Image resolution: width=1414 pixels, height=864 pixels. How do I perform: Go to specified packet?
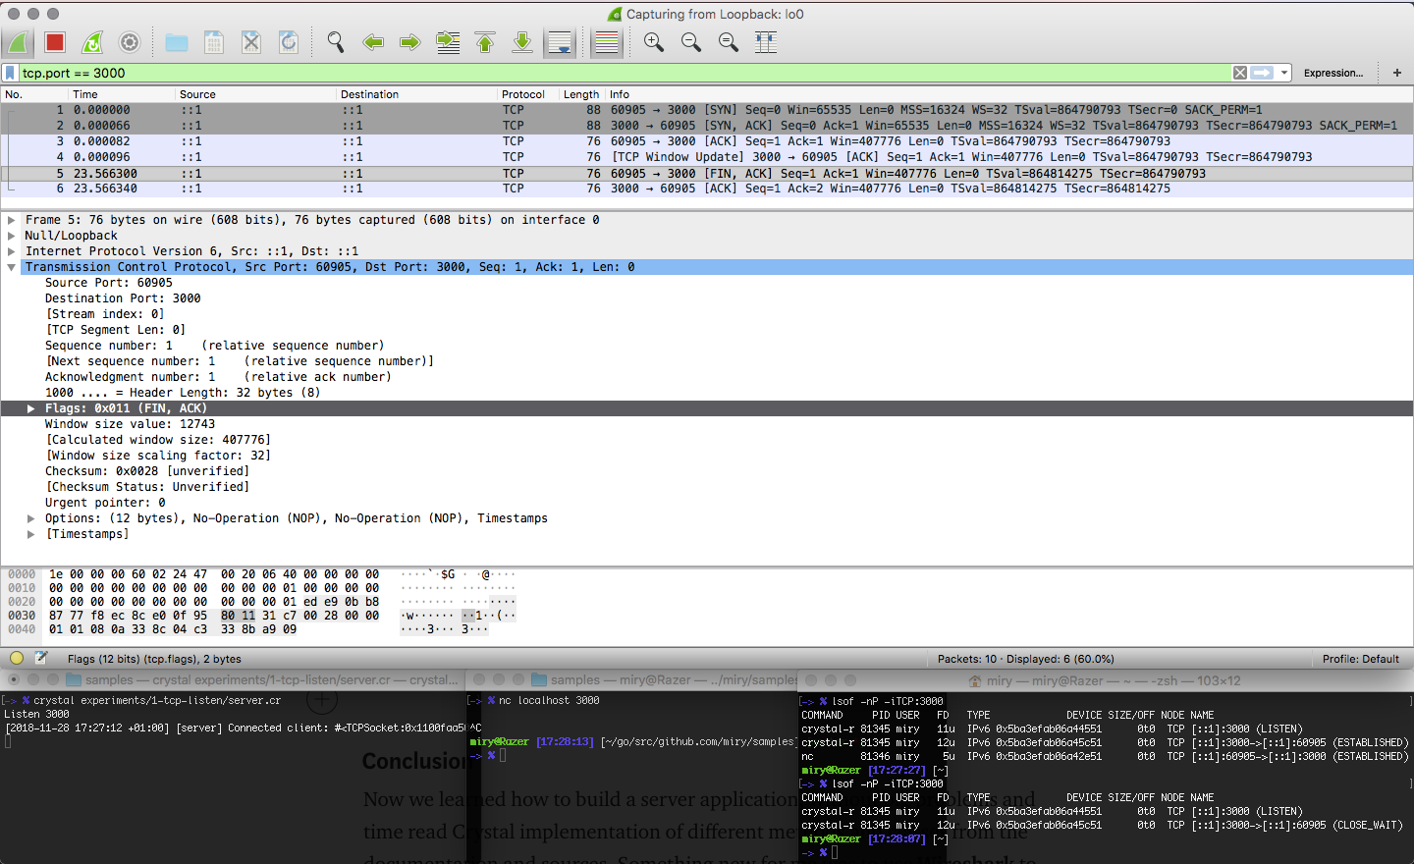click(448, 42)
